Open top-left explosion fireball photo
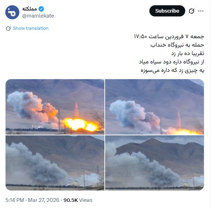The height and width of the screenshot is (210, 213). (55, 107)
